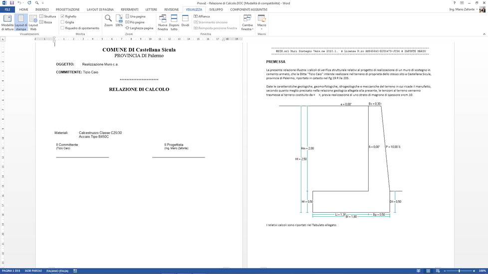The height and width of the screenshot is (274, 488).
Task: Click the right indent marker on ruler
Action: coord(223,40)
